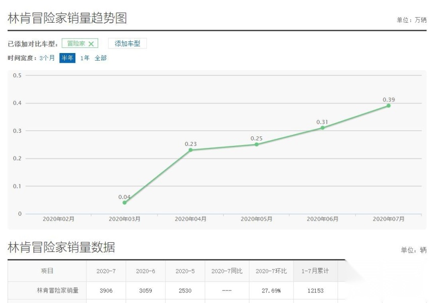Click the 3059 sales cell
This screenshot has width=431, height=303.
point(145,291)
